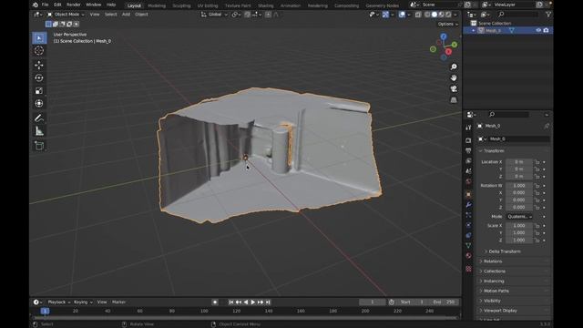
Task: Open the File menu
Action: coord(45,5)
